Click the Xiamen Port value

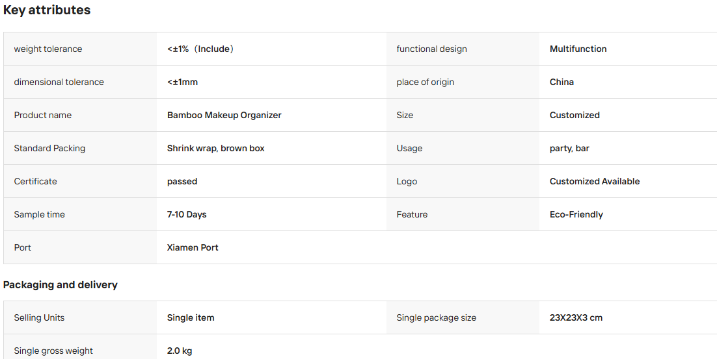coord(193,247)
